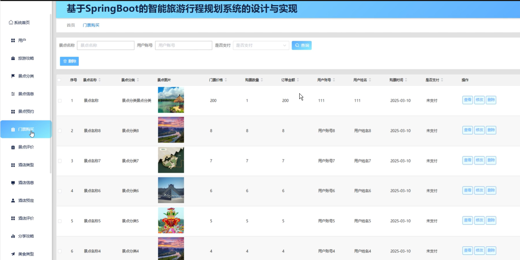
Task: Click 查看 for row 景点名称6
Action: pos(468,190)
